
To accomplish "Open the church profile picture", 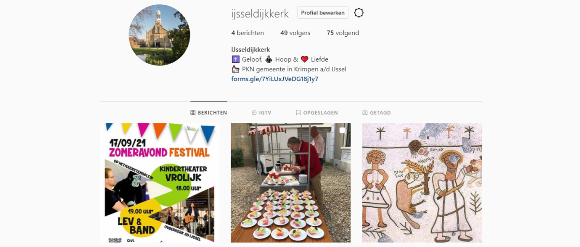I will 159,35.
